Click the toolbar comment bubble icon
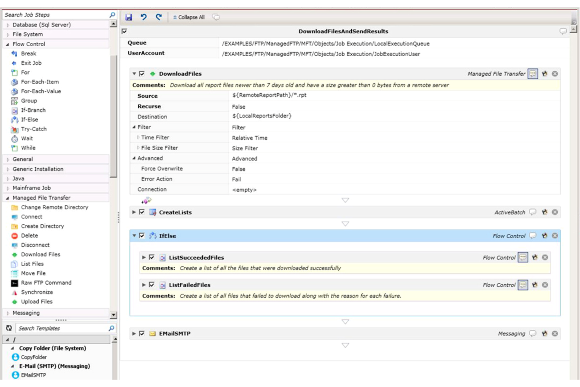 pyautogui.click(x=216, y=17)
